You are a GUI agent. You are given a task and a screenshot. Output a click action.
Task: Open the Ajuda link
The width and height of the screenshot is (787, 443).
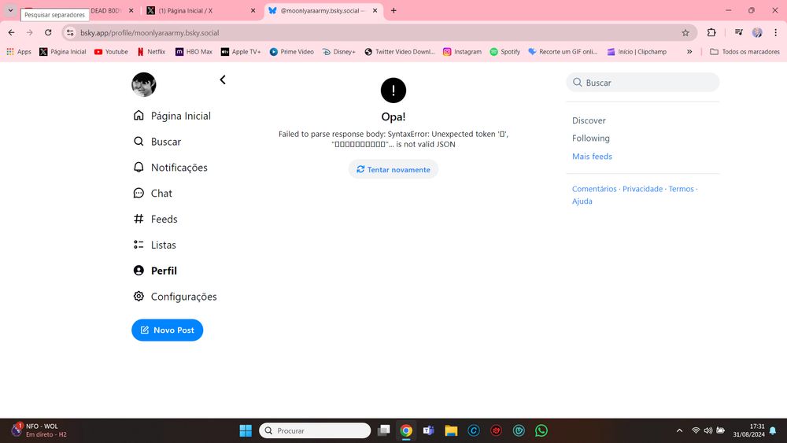coord(582,201)
